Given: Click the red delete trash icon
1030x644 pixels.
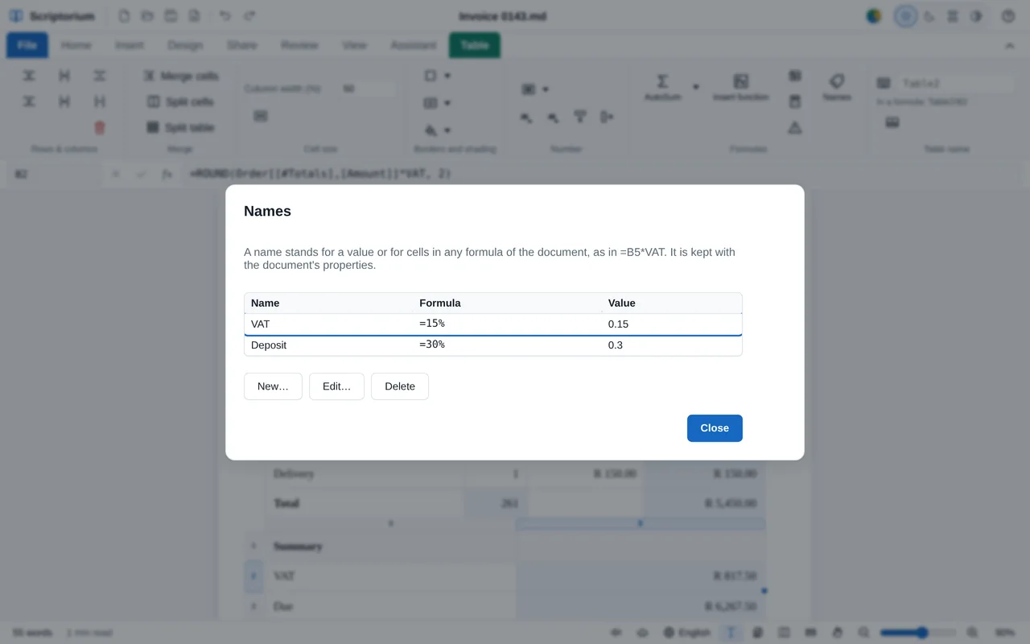Looking at the screenshot, I should (x=100, y=127).
